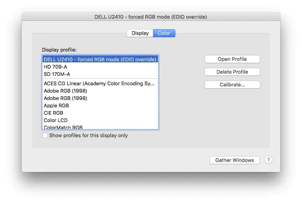The image size is (302, 203).
Task: Select the second Adobe RGB (1998) entry
Action: point(100,98)
